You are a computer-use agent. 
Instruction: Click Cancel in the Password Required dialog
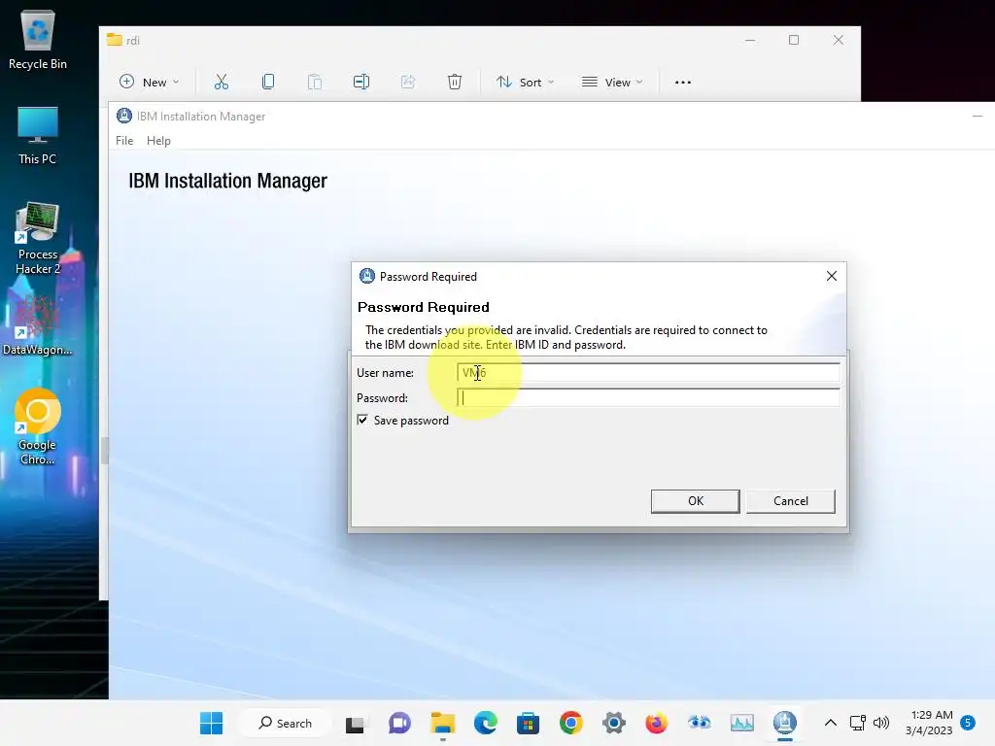pyautogui.click(x=791, y=501)
